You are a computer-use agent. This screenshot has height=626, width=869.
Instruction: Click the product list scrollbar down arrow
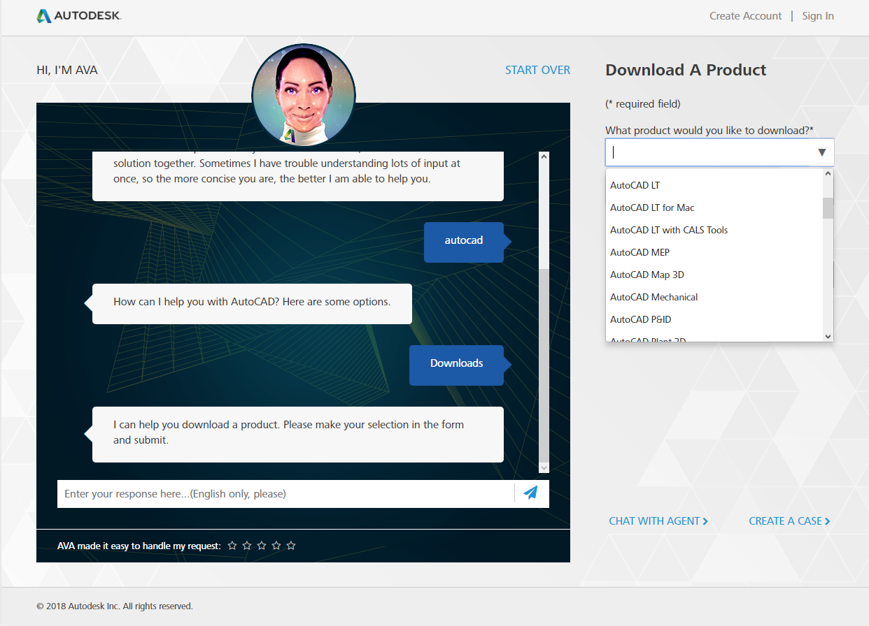click(828, 336)
